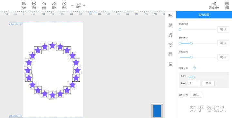Select the topmost star in the ring
The height and width of the screenshot is (118, 232).
(x=53, y=45)
